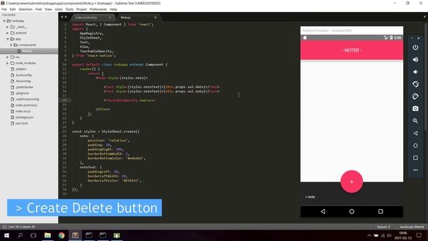The height and width of the screenshot is (241, 428).
Task: Click emulator toolbar home circle icon
Action: (x=415, y=146)
